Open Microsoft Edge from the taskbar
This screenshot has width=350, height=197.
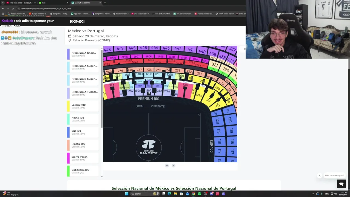(x=169, y=194)
